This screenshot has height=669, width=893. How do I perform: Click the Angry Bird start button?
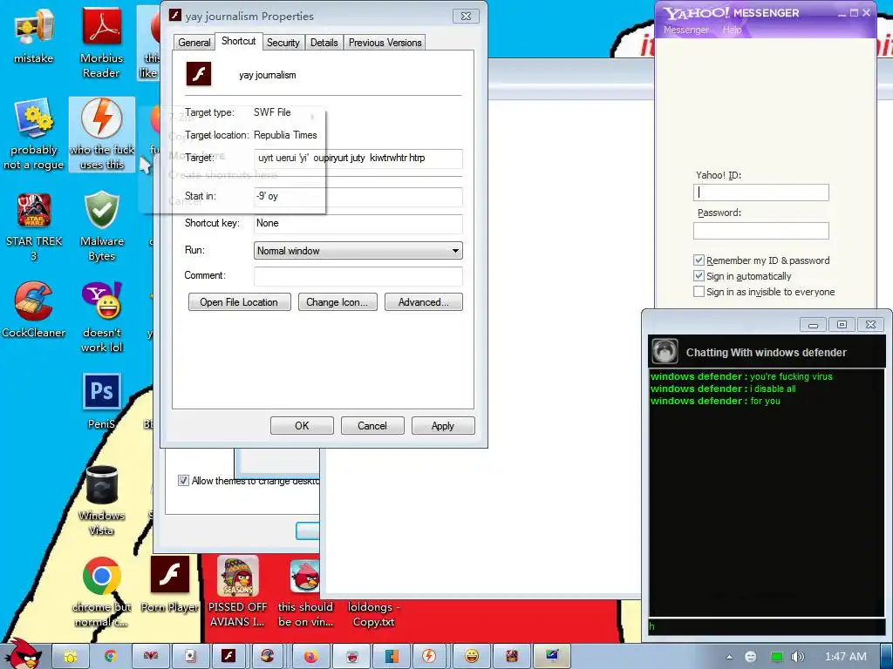(x=23, y=654)
